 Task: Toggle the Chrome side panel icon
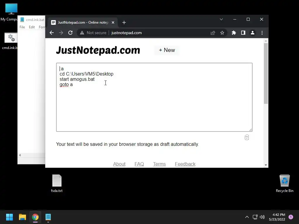pyautogui.click(x=243, y=33)
